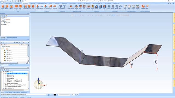The height and width of the screenshot is (98, 175).
Task: Collapse the Blatt 1 tree node
Action: 1,21
